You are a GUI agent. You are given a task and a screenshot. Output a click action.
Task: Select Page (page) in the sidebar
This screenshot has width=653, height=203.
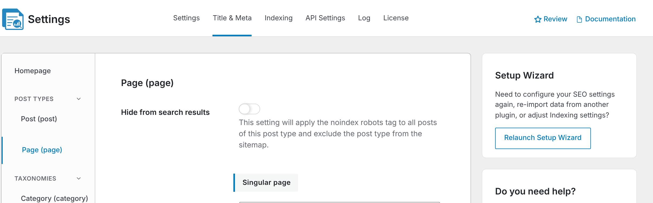click(42, 150)
